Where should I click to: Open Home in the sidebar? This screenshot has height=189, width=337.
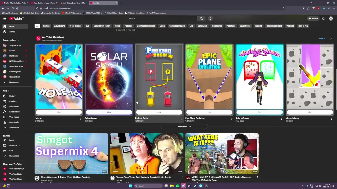(x=15, y=26)
